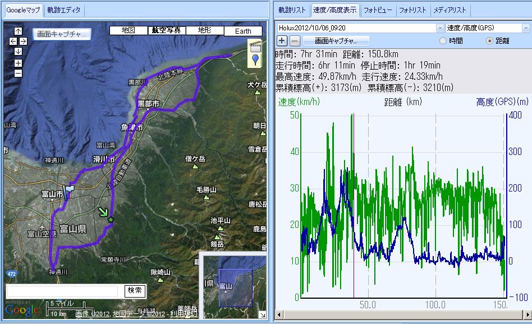The image size is (532, 324).
Task: Pan the map left with arrow
Action: pos(13,41)
